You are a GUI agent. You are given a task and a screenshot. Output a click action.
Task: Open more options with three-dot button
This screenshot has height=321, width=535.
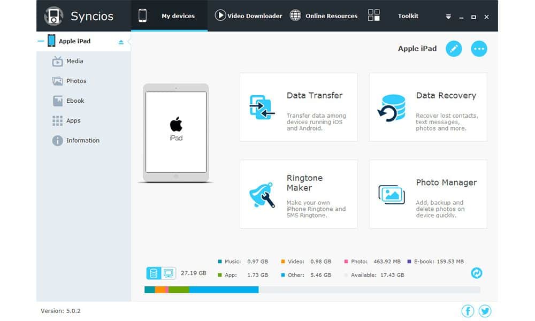(x=479, y=49)
